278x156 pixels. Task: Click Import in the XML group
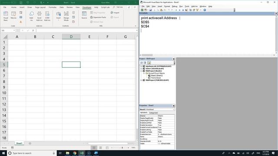115,13
